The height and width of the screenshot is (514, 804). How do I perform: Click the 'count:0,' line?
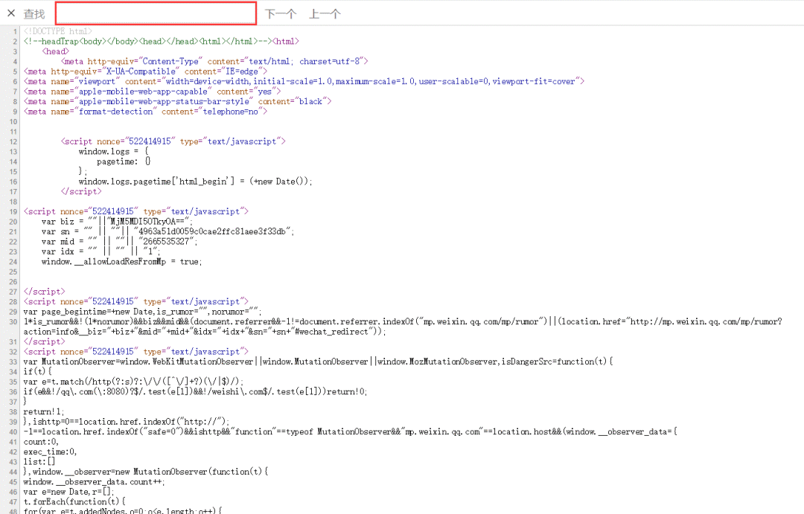(x=41, y=442)
